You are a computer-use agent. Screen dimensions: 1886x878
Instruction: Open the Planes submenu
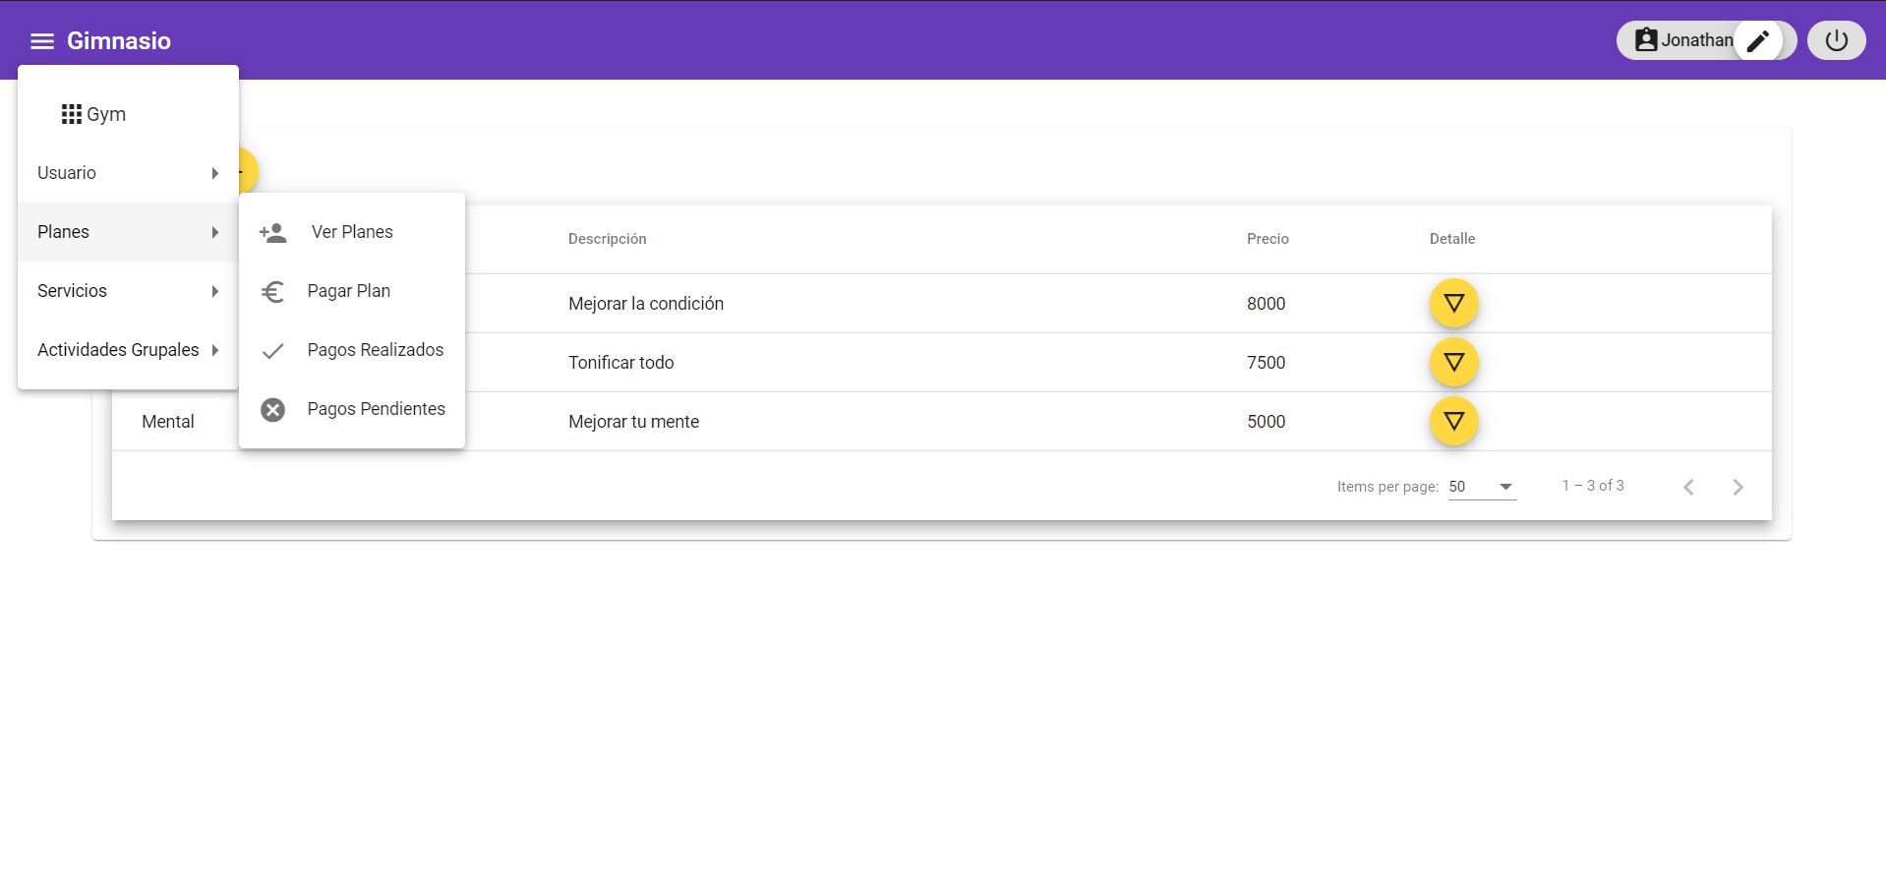tap(128, 232)
